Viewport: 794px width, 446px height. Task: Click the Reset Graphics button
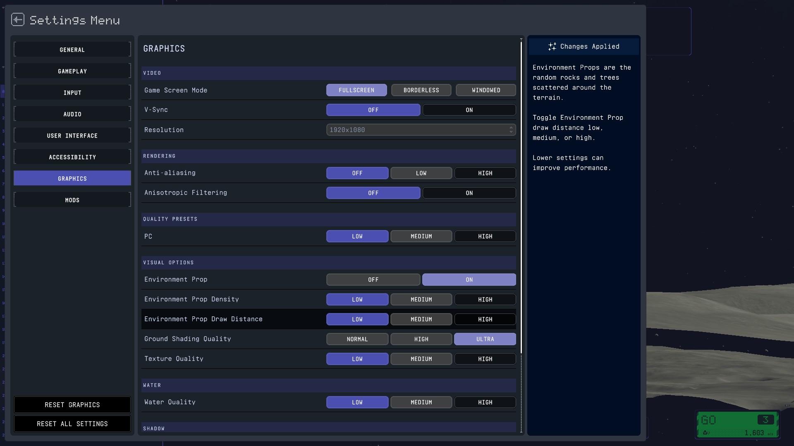click(x=72, y=405)
